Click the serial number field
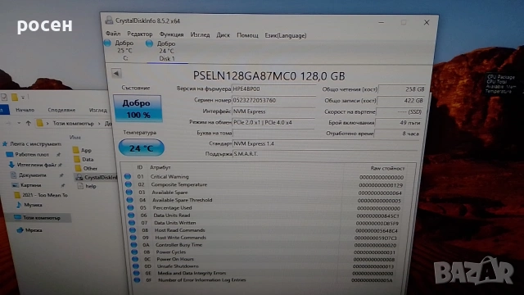This screenshot has height=295, width=524. click(273, 100)
